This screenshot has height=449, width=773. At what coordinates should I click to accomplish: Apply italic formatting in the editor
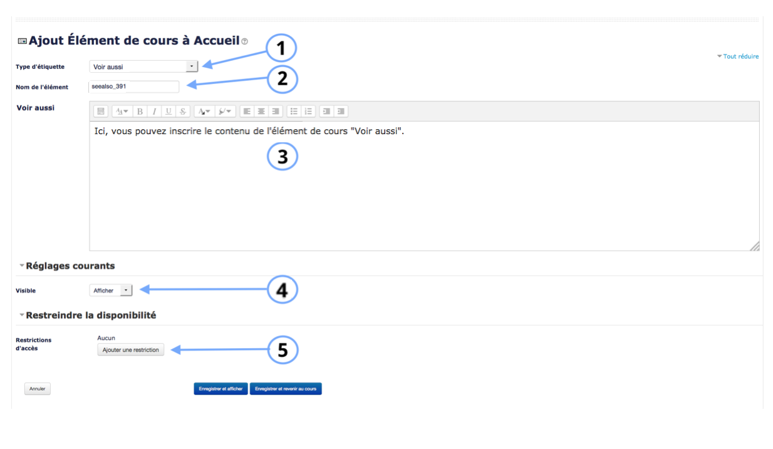pyautogui.click(x=154, y=112)
